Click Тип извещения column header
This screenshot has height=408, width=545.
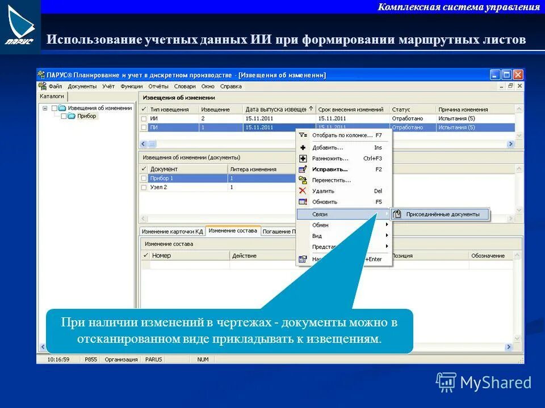coord(173,109)
